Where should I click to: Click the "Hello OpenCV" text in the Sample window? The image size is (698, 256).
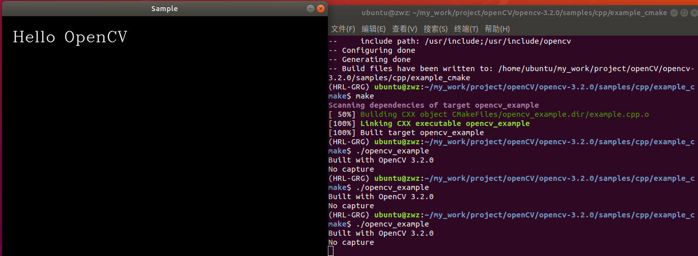click(x=70, y=37)
